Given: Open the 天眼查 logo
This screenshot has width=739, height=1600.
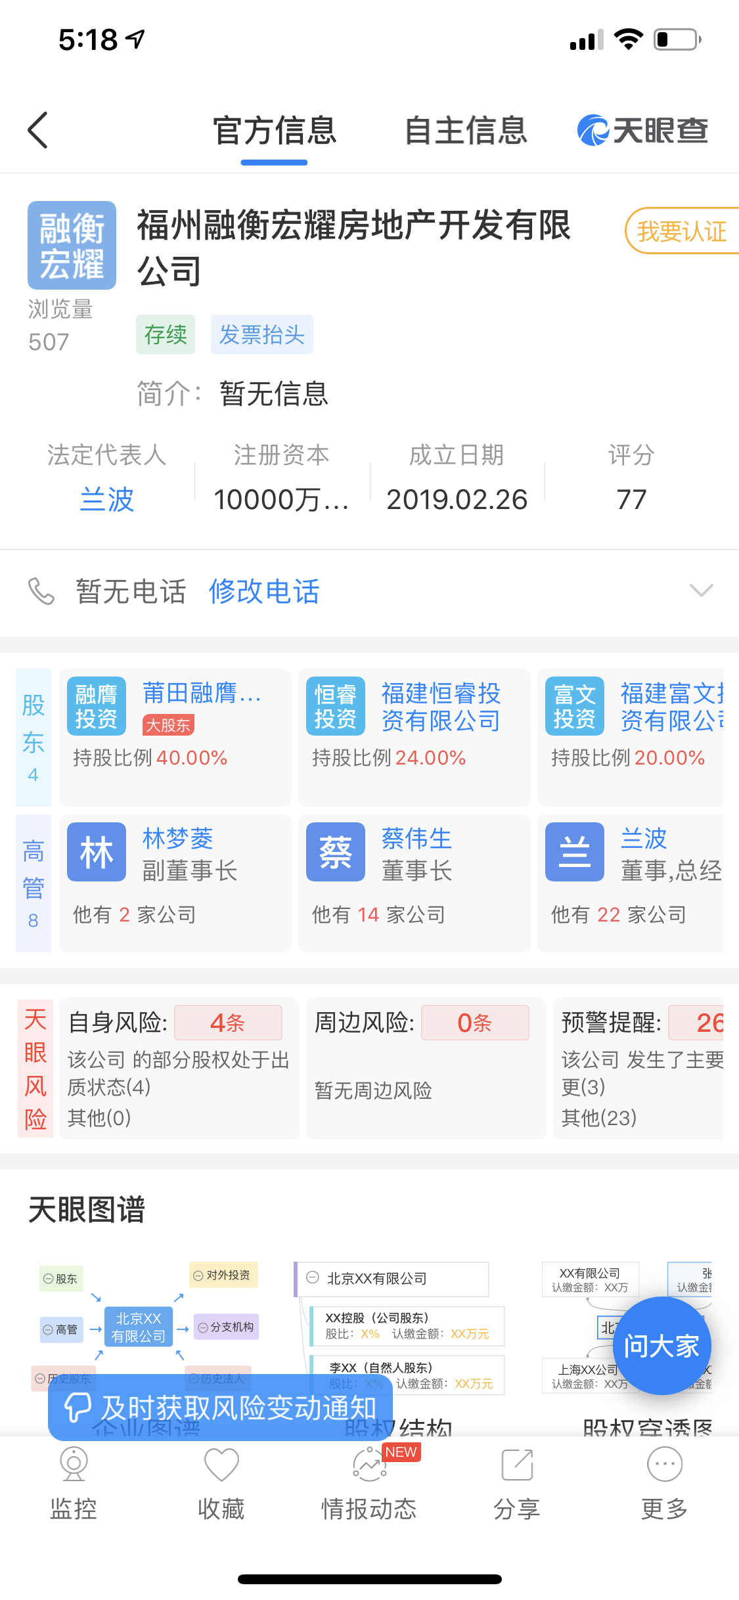Looking at the screenshot, I should [642, 130].
